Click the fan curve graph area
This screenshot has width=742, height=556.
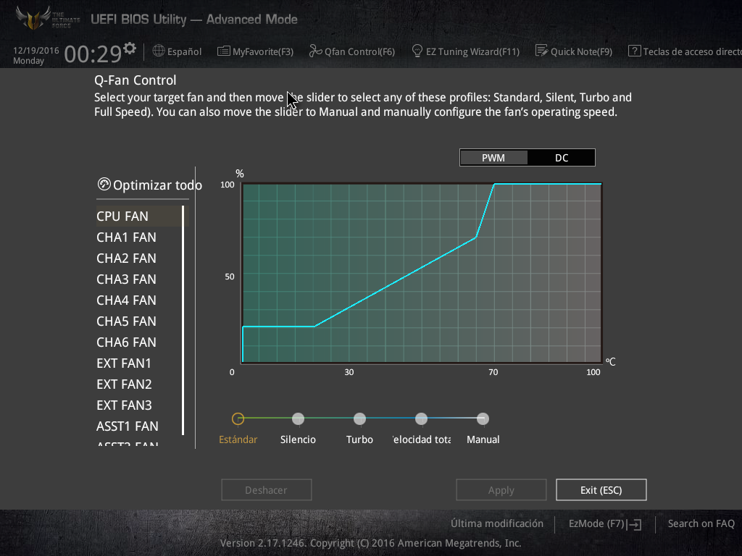(422, 273)
